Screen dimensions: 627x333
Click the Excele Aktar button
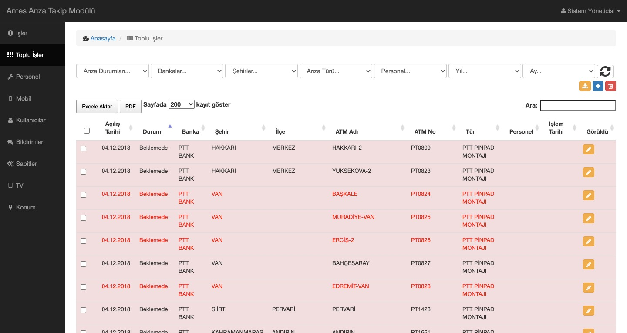click(x=97, y=106)
